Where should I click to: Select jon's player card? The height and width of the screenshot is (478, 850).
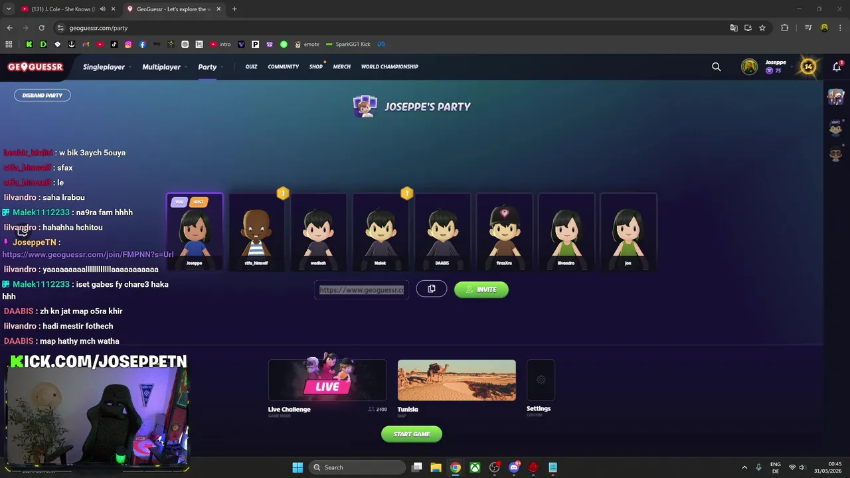[x=628, y=232]
